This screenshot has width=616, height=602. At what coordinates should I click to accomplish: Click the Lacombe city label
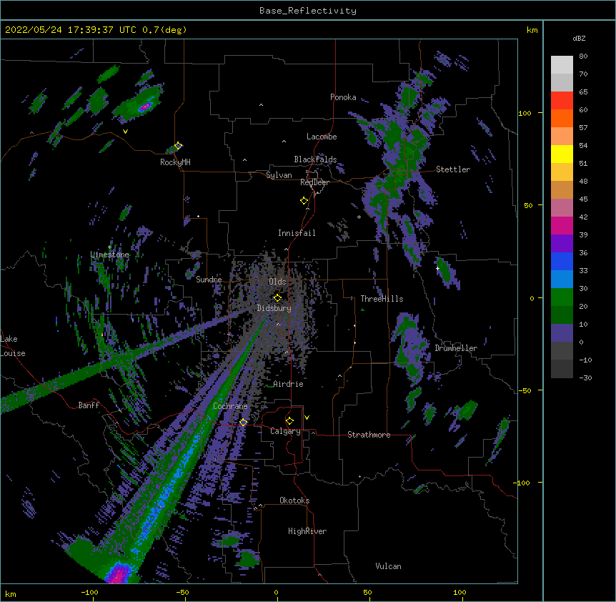pos(322,137)
